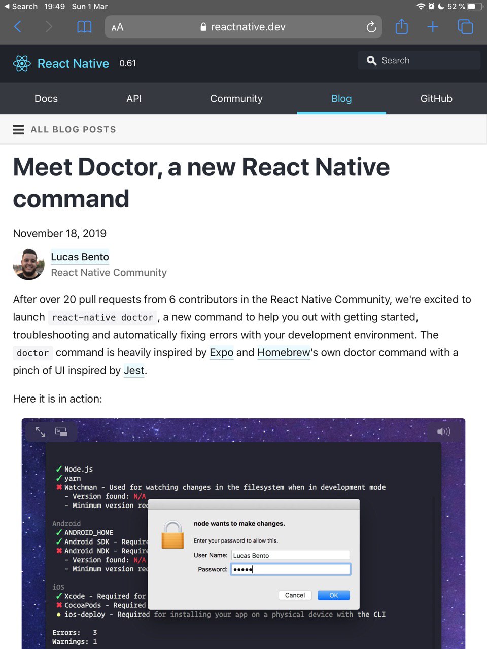The image size is (487, 649).
Task: Open the hamburger menu beside All Blog Posts
Action: coord(18,129)
